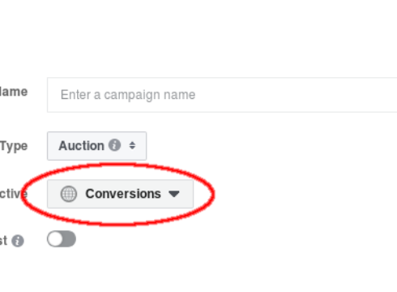Click the gray track of the off switch
Screen dimensions: 397x292
(70, 239)
